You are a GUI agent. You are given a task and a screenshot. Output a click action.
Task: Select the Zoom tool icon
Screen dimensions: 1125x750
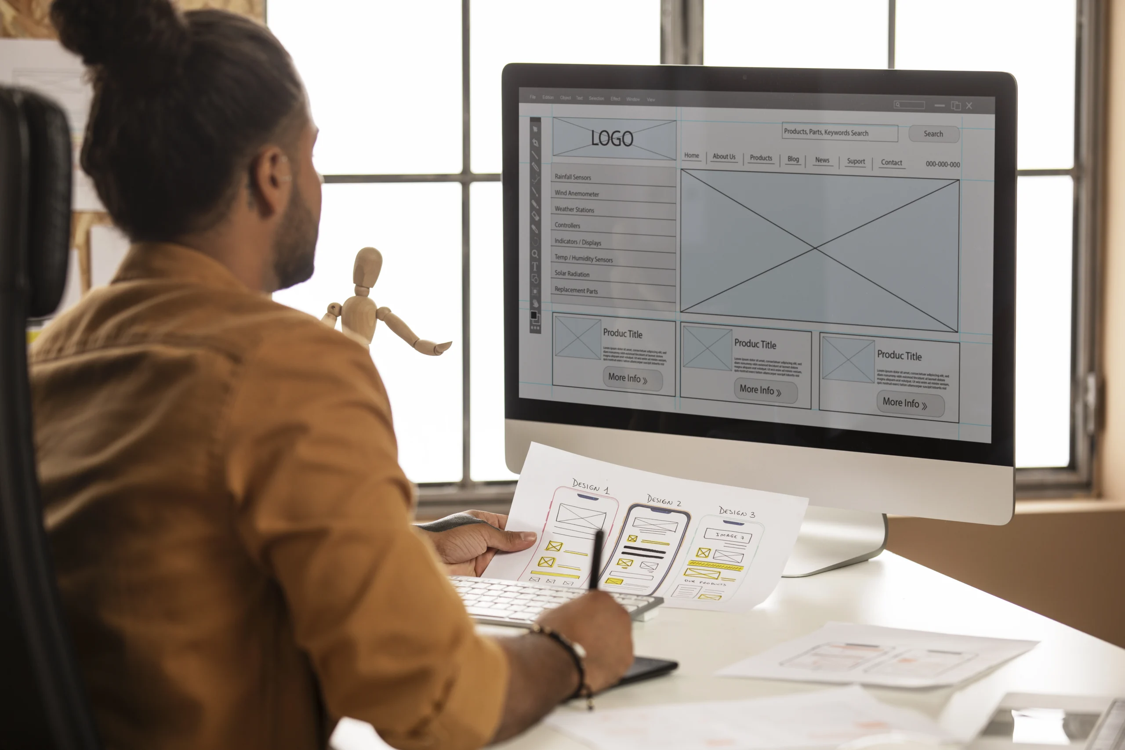coord(535,253)
